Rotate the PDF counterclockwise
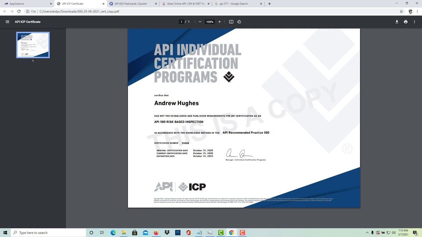Image resolution: width=422 pixels, height=237 pixels. point(239,22)
